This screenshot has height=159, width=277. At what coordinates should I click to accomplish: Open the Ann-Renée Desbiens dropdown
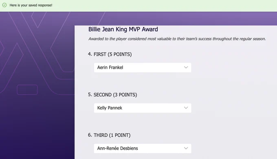tap(143, 148)
